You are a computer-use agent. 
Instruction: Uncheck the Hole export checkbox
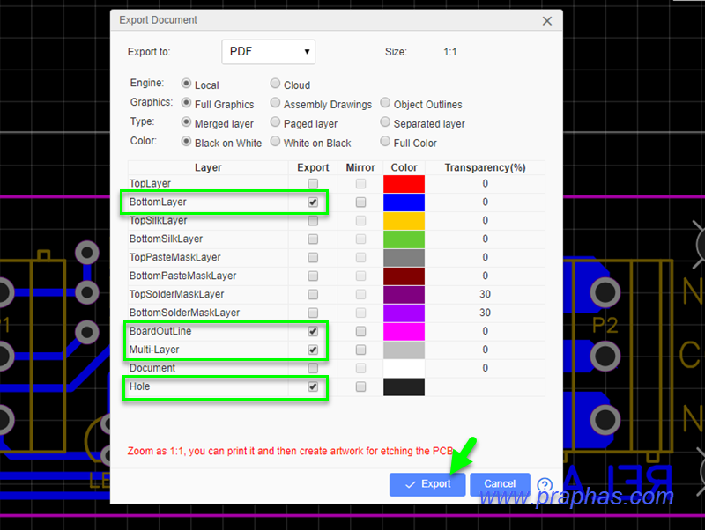[x=313, y=386]
